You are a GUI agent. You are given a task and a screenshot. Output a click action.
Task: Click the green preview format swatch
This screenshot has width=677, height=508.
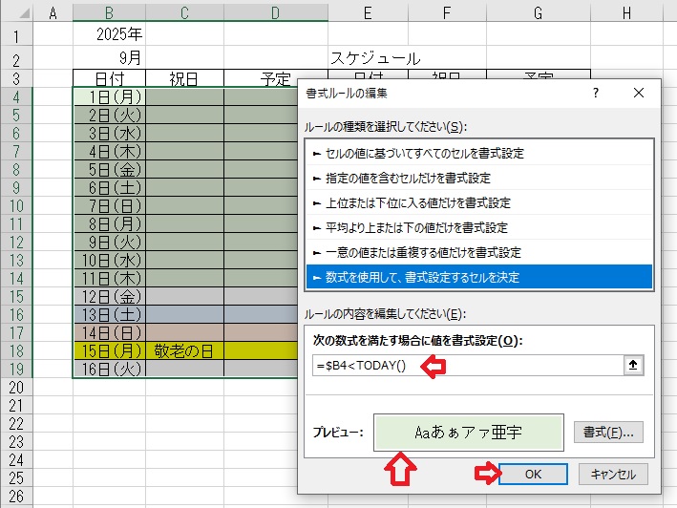(469, 432)
